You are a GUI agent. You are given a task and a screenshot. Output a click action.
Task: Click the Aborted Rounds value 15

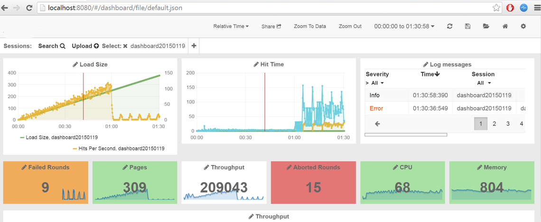coord(313,187)
